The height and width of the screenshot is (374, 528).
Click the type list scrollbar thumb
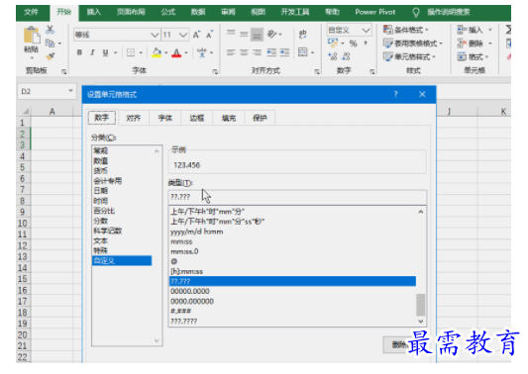pos(421,305)
